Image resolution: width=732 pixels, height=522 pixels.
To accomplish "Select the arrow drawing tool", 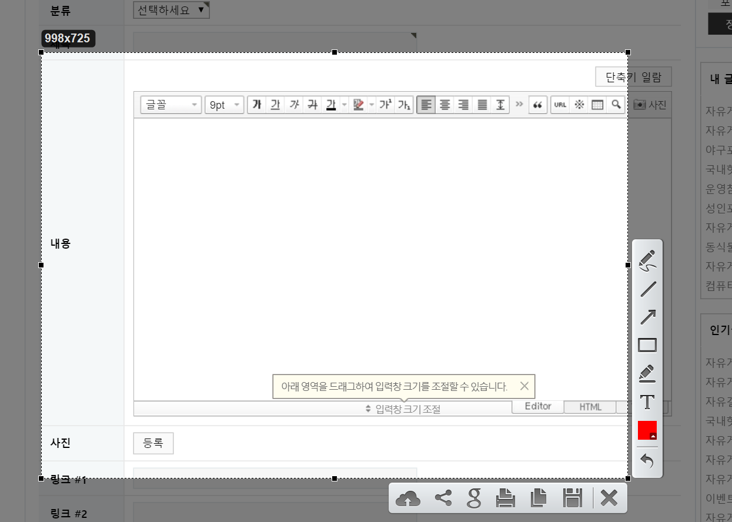I will tap(647, 317).
